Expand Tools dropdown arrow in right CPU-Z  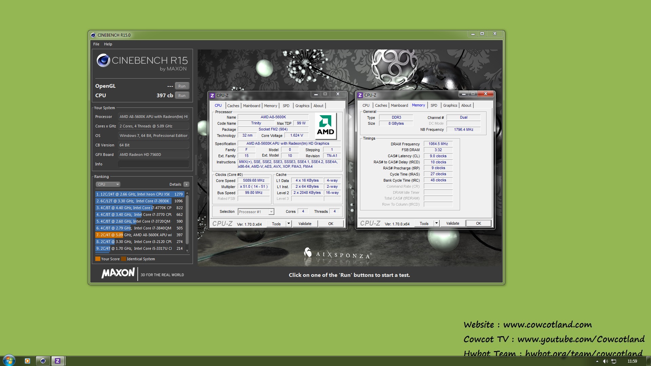pyautogui.click(x=436, y=223)
